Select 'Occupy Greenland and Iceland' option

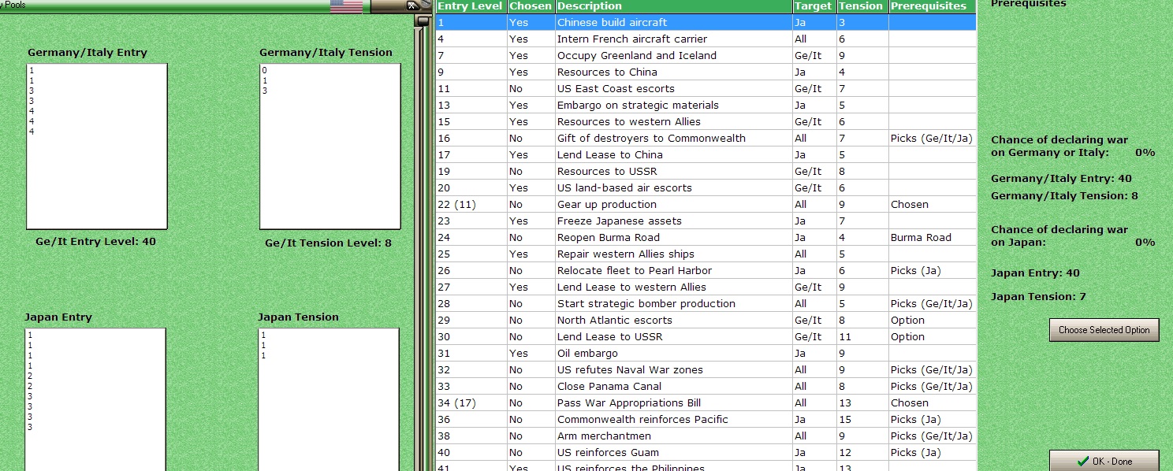[706, 56]
